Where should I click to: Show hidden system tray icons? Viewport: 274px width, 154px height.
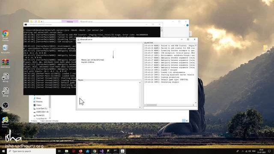pyautogui.click(x=243, y=151)
